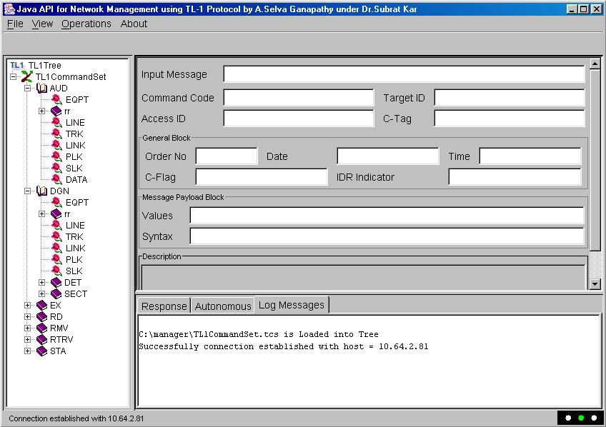This screenshot has height=427, width=606.
Task: Expand the SECT node
Action: [x=41, y=293]
